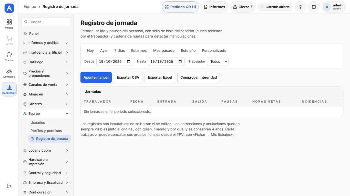The image size is (350, 196).
Task: Click the Desde date input
Action: (x=115, y=62)
